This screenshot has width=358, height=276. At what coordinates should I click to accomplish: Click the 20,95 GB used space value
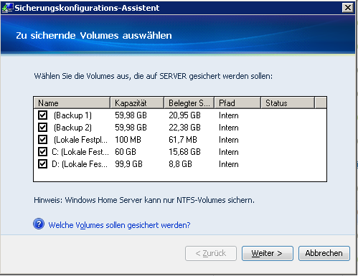[x=184, y=115]
